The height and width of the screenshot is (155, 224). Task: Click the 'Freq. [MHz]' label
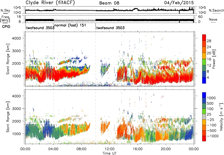click(x=5, y=19)
